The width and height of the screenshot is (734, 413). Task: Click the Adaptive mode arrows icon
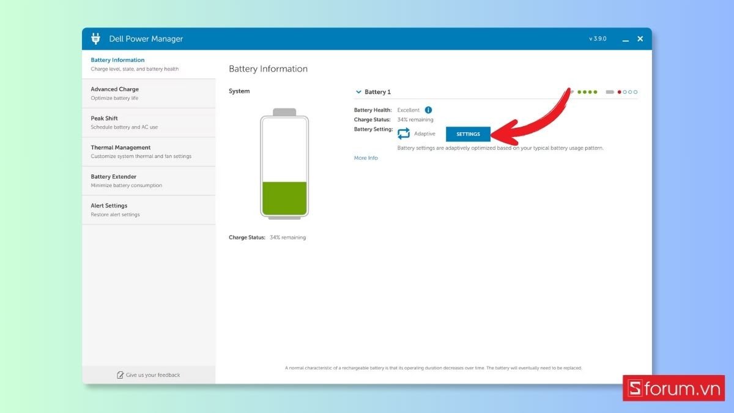click(x=404, y=134)
